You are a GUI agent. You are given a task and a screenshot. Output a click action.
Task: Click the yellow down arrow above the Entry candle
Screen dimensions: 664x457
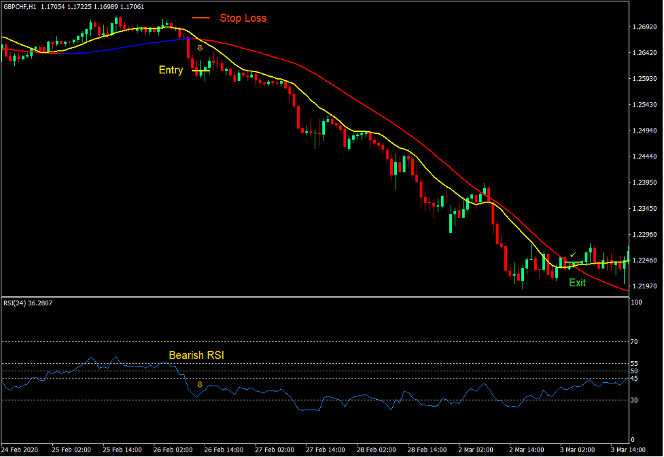[200, 48]
